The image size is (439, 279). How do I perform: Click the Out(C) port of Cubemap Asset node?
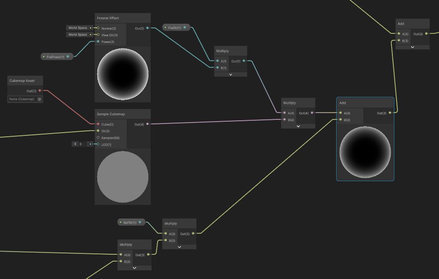click(40, 91)
